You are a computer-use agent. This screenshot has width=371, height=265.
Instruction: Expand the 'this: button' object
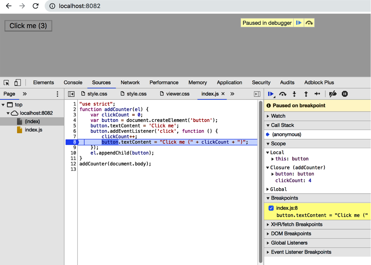[273, 159]
